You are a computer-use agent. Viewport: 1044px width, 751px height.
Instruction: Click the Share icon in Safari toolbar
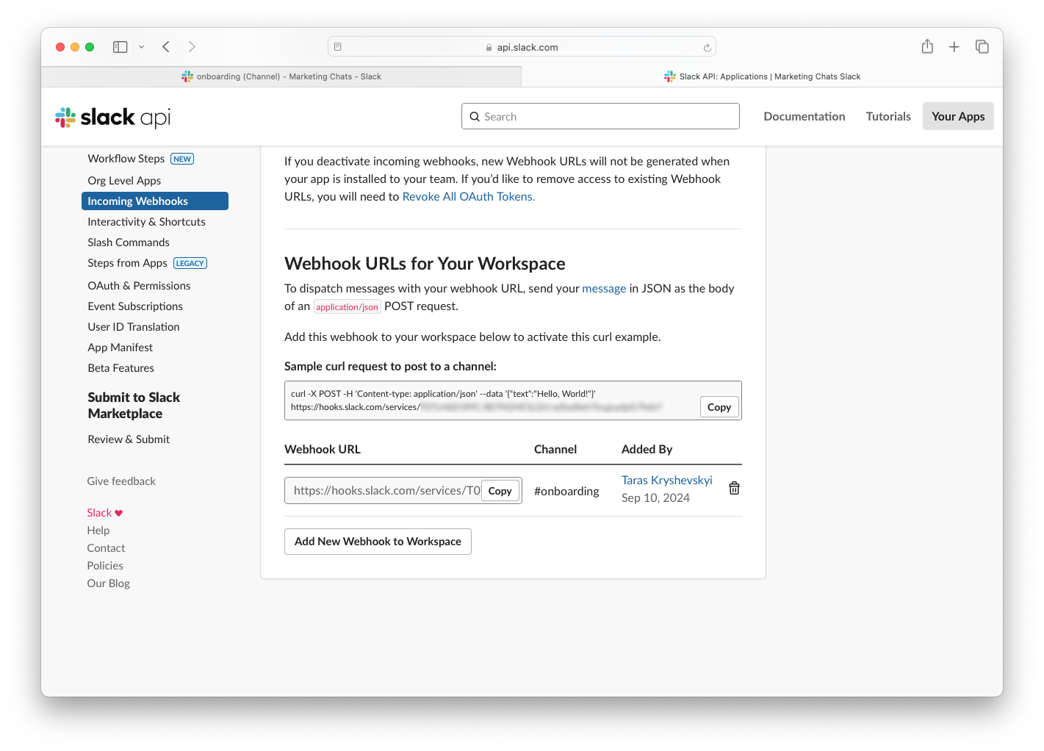pos(927,47)
